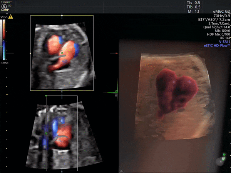Click the 'B17°/V30°/ 7.2cm' text
The height and width of the screenshot is (173, 231).
pos(214,20)
